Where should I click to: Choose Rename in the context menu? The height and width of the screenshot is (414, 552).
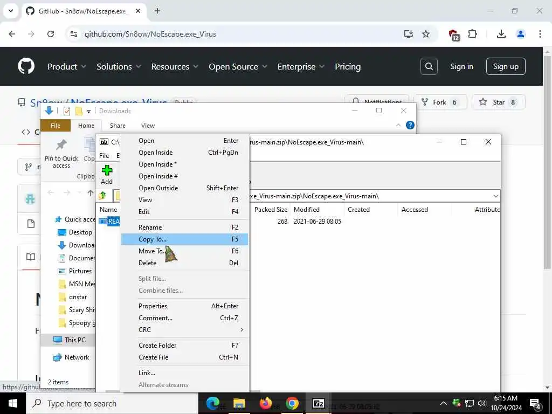184,227
